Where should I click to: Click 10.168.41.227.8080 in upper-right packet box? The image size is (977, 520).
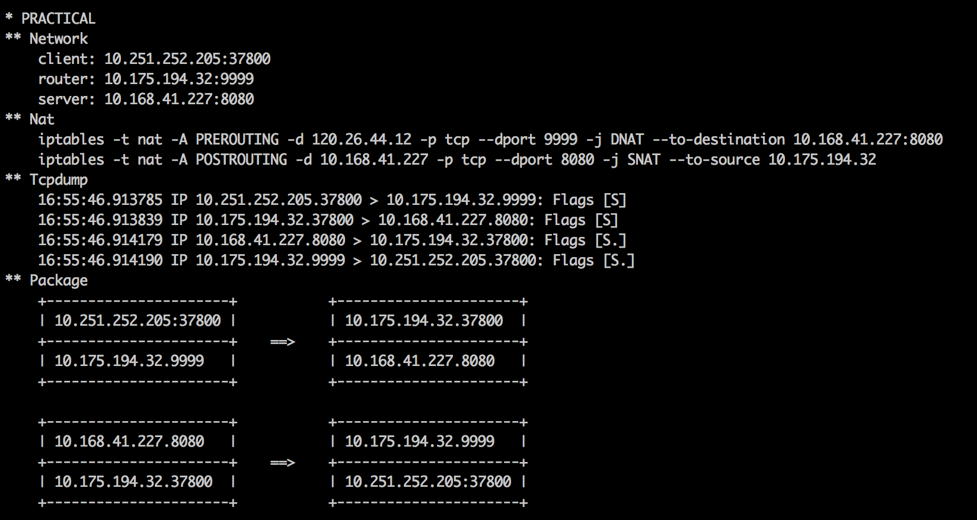pyautogui.click(x=420, y=361)
